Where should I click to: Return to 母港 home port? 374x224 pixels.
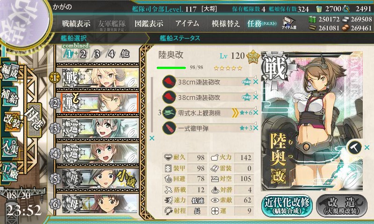35,120
